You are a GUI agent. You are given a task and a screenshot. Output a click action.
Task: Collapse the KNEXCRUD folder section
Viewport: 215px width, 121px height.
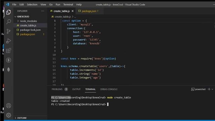coord(15,16)
